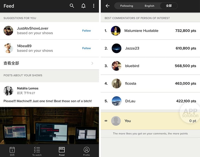The height and width of the screenshot is (157, 200).
Task: Expand suggestions with the chevron arrow
Action: tap(92, 63)
